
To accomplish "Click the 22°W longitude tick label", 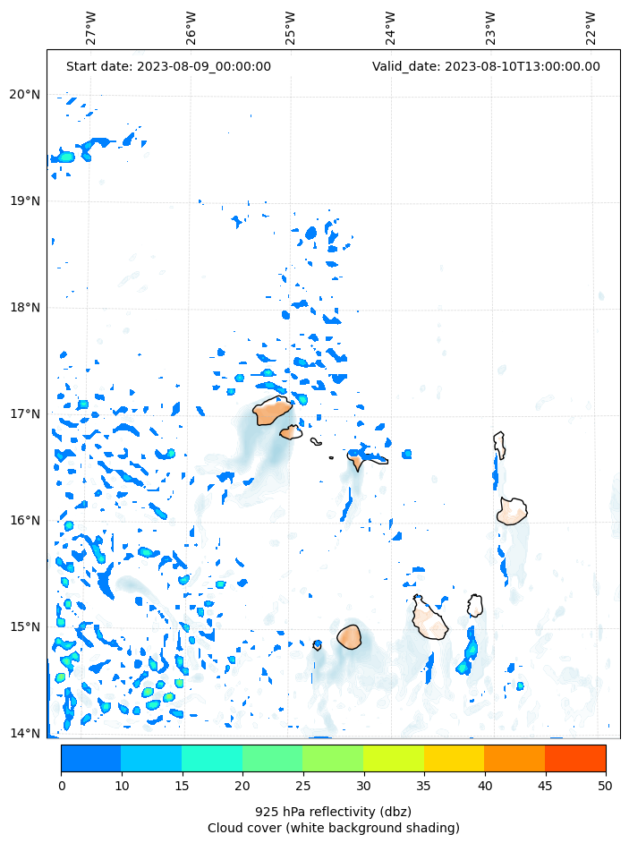I will tap(591, 28).
